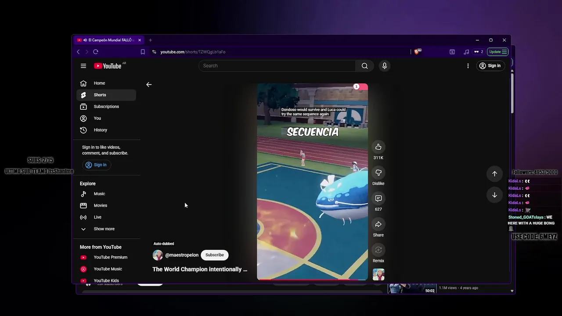Open YouTube Premium link

coord(106,257)
